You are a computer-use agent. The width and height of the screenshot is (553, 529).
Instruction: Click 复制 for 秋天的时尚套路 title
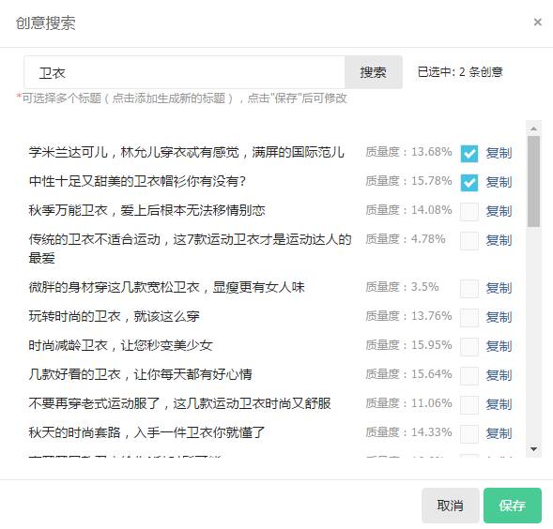[x=499, y=433]
